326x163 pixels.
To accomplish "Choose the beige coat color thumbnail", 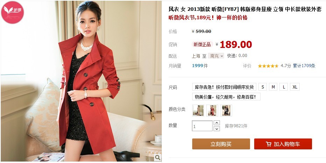I will (198, 111).
